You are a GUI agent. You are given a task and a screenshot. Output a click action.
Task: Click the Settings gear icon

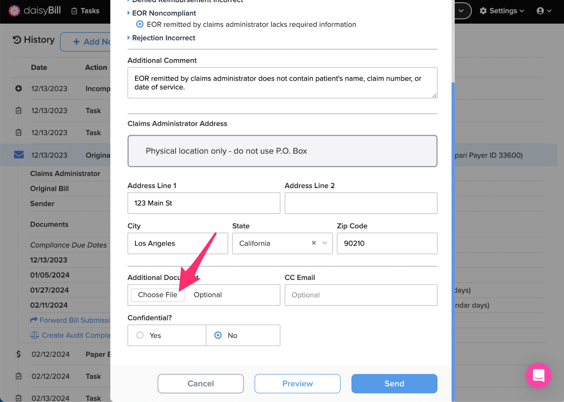click(x=483, y=11)
